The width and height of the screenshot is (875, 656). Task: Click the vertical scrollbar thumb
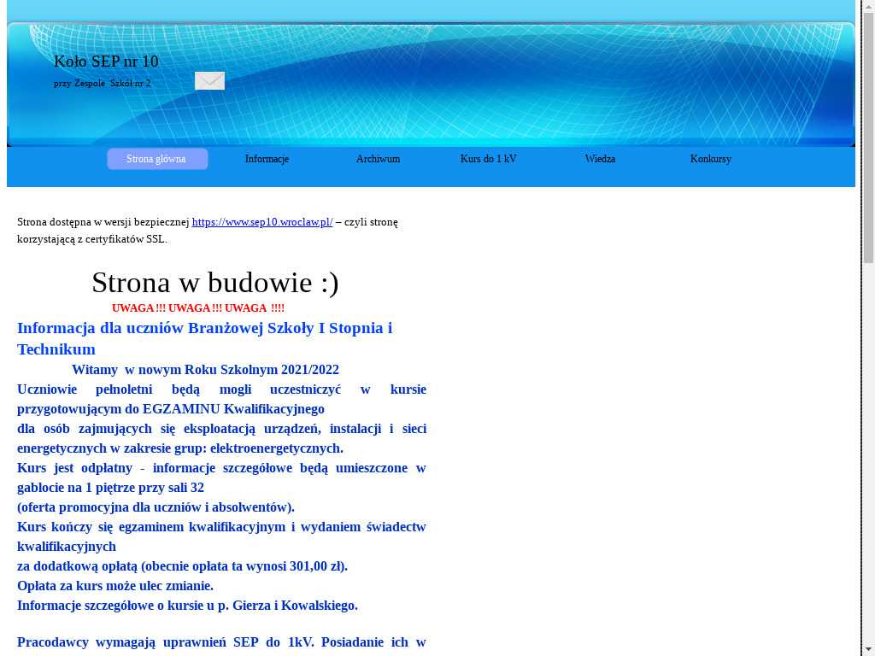pyautogui.click(x=868, y=137)
